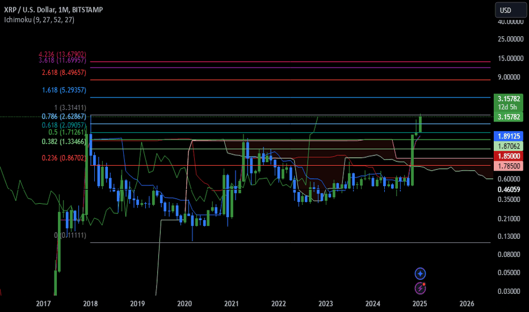This screenshot has height=312, width=529.
Task: Click the red 1.85000 price tag
Action: pos(509,156)
